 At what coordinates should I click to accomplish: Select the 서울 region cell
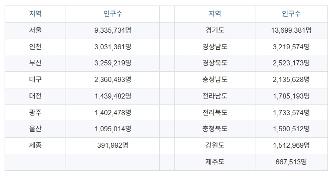pos(35,30)
